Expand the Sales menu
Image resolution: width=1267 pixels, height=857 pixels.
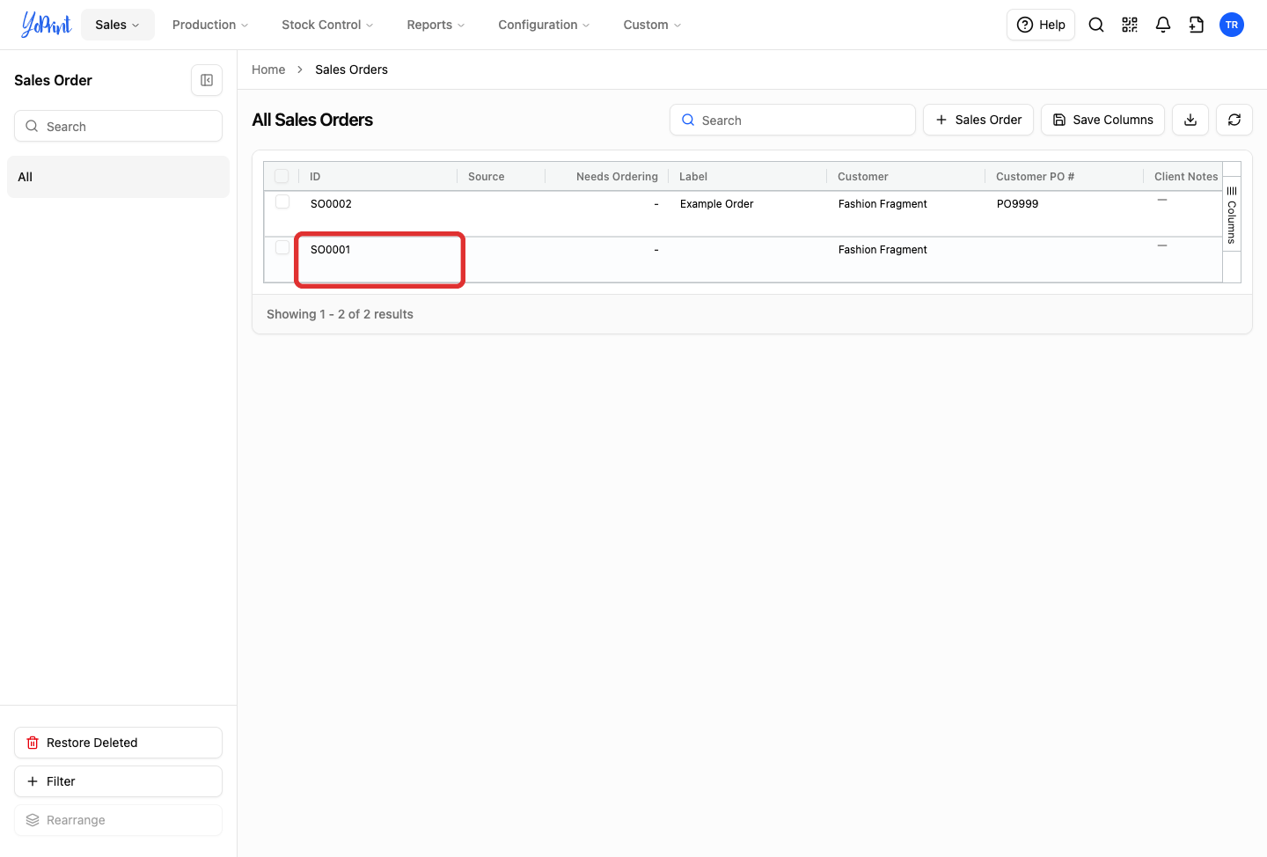tap(118, 25)
